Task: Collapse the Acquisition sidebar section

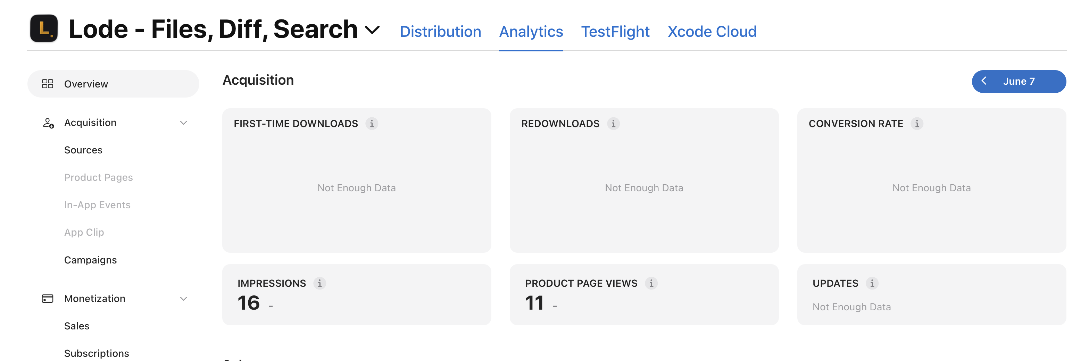Action: [183, 123]
